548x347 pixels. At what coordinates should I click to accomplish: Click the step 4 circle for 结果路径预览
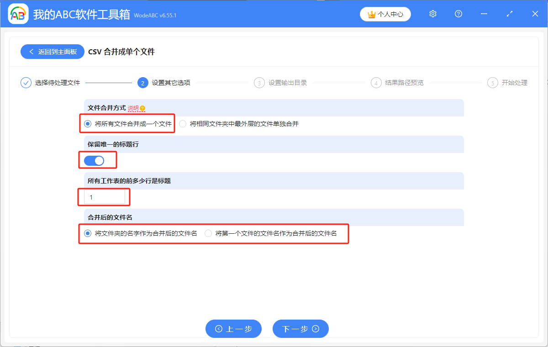376,83
